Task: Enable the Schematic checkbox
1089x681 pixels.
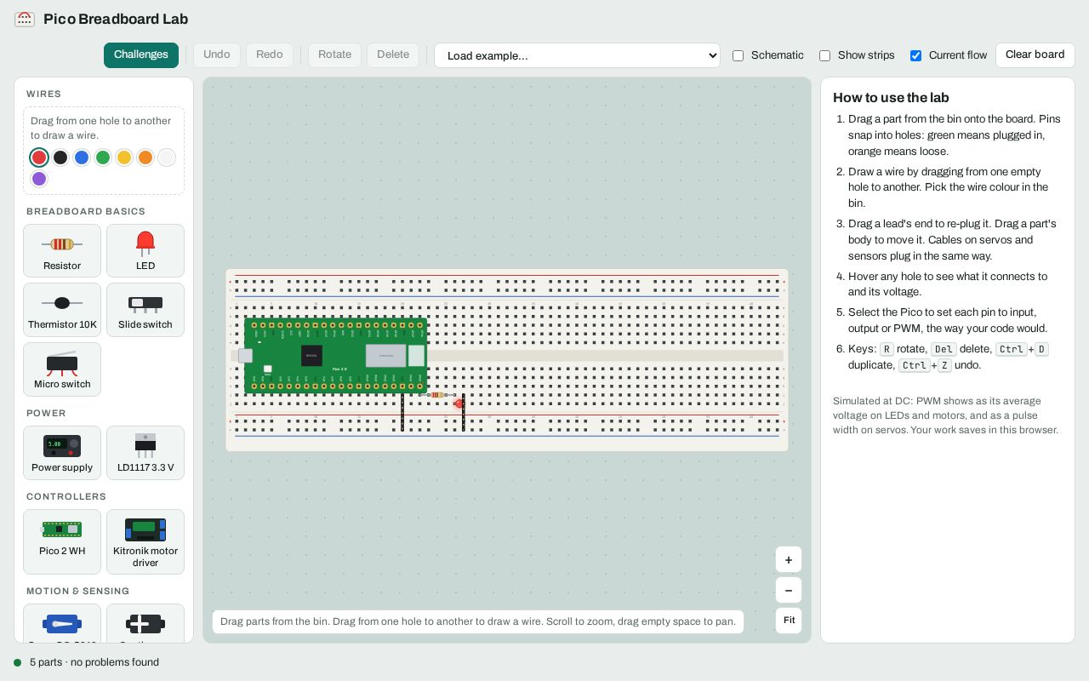Action: [x=738, y=55]
